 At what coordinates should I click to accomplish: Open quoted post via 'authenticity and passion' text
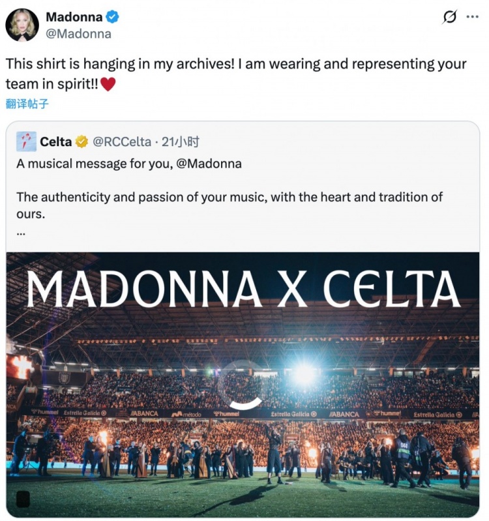tap(230, 197)
